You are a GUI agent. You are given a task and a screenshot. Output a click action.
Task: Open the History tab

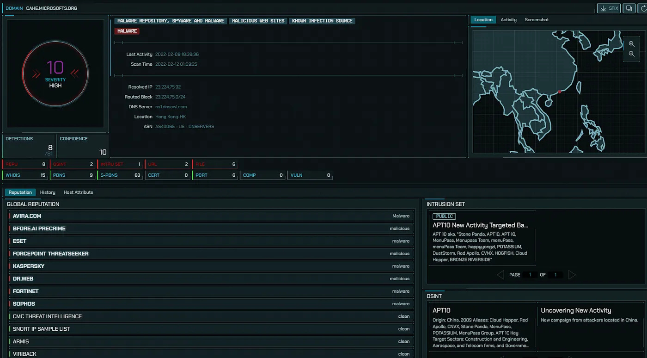pos(48,192)
